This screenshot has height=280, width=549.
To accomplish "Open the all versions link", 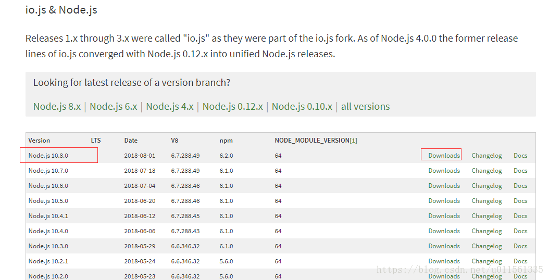I will tap(366, 106).
